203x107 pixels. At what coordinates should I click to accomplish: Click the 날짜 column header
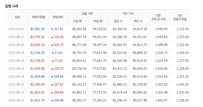point(17,17)
